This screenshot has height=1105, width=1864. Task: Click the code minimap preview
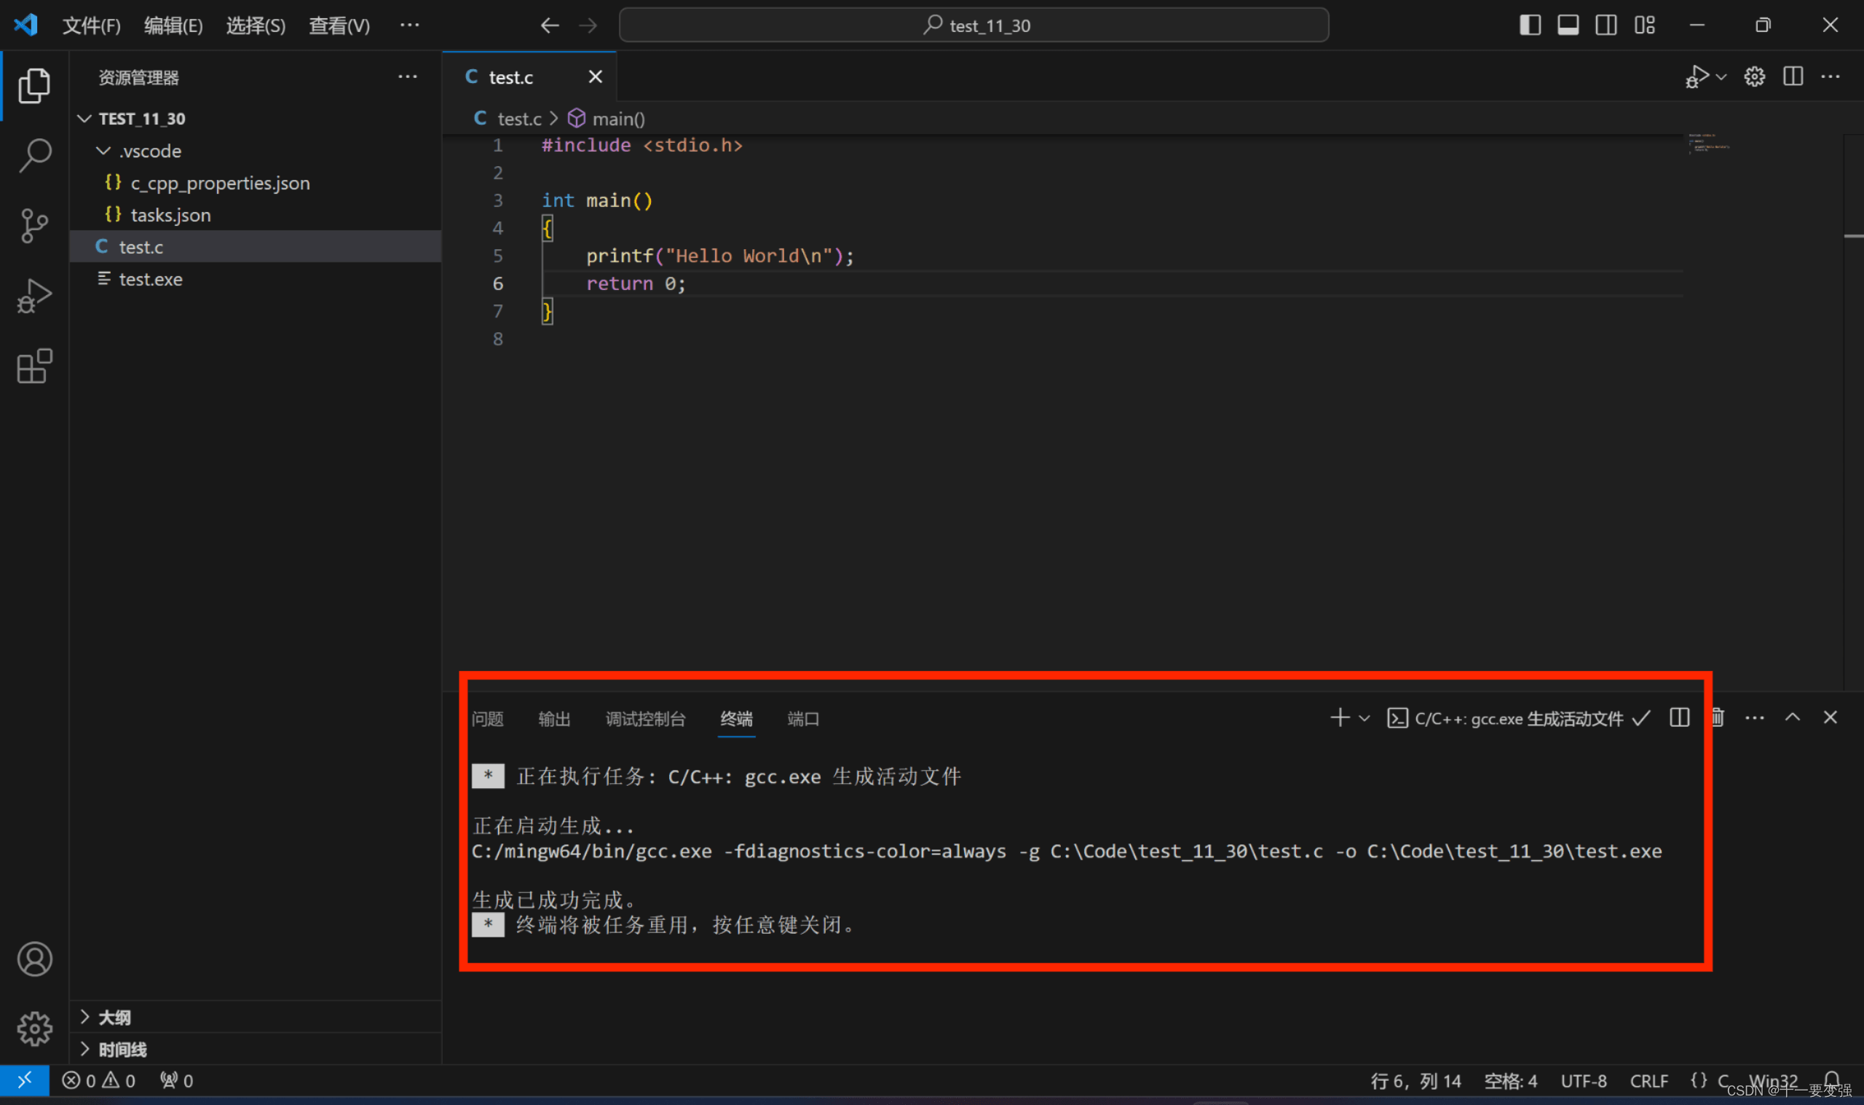point(1707,143)
